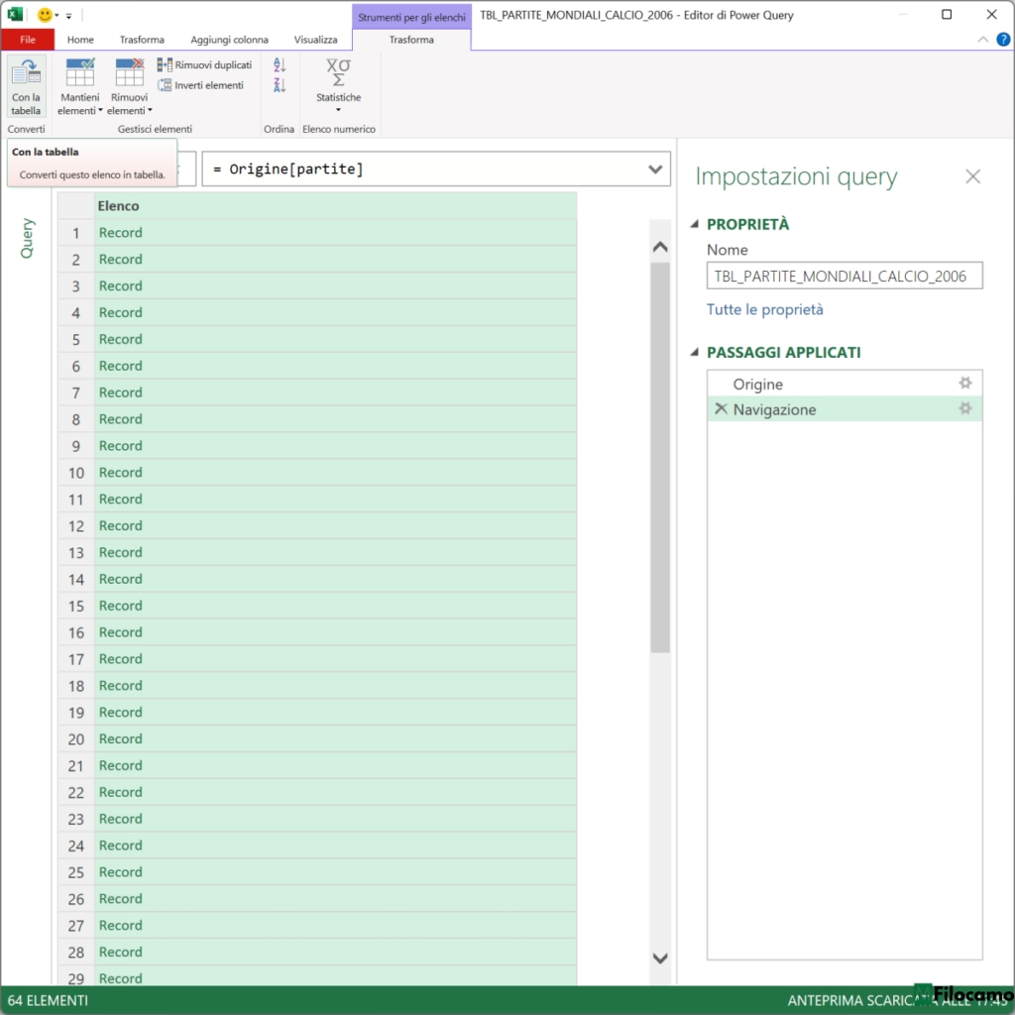Switch to Trasforma main ribbon tab
The height and width of the screenshot is (1015, 1015).
pos(142,40)
